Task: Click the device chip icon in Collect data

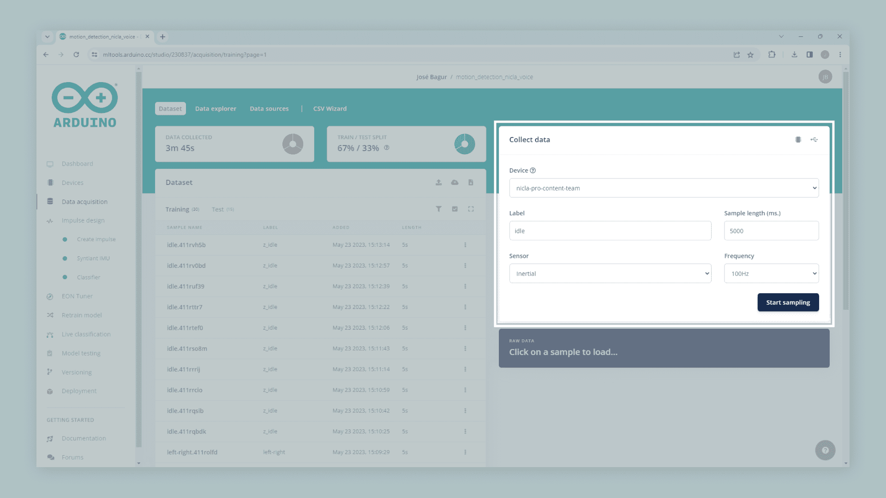Action: (798, 140)
